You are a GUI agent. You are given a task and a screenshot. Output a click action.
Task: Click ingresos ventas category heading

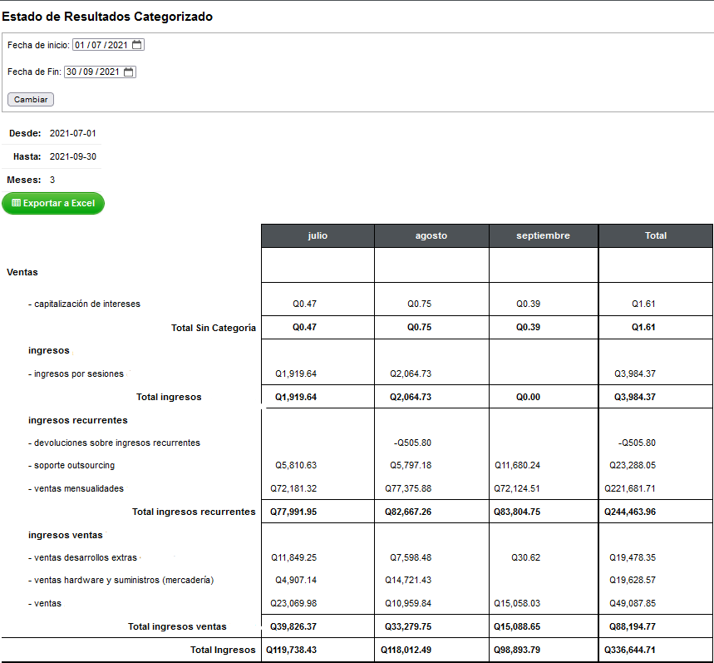[66, 535]
